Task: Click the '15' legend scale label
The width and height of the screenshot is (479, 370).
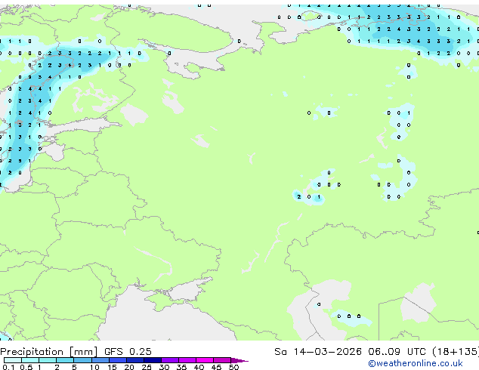Action: (x=112, y=367)
